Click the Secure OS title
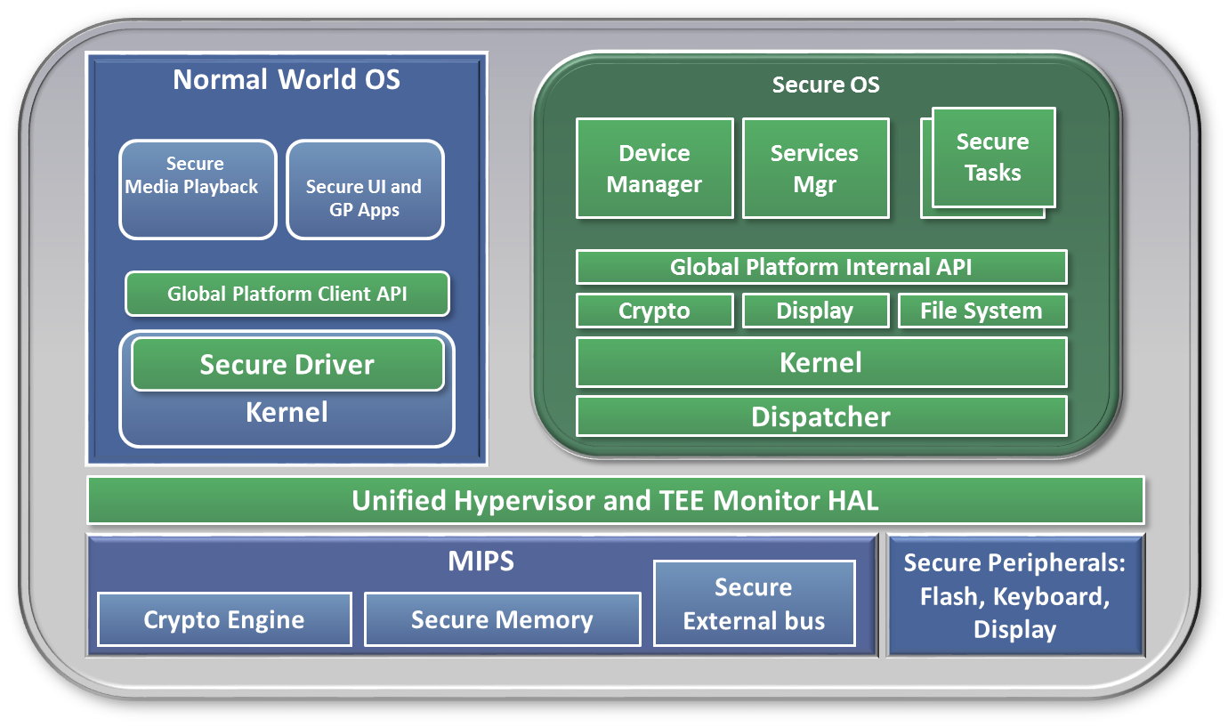 pos(826,85)
